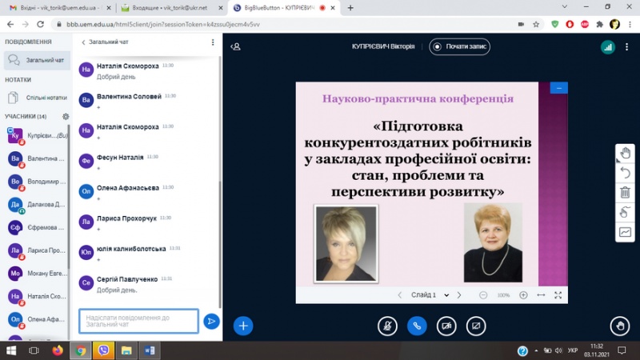Toggle microphone mute
Screen dimensions: 640x360
tap(387, 326)
